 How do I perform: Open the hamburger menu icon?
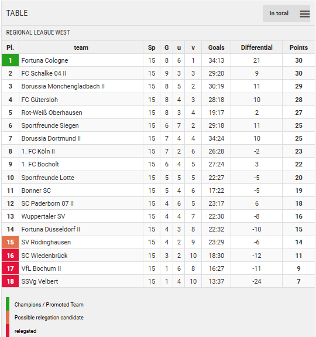coord(305,13)
